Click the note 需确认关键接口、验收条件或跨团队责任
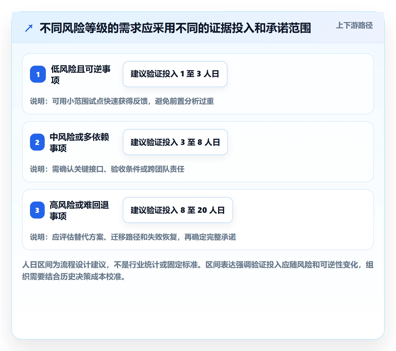 (x=118, y=169)
